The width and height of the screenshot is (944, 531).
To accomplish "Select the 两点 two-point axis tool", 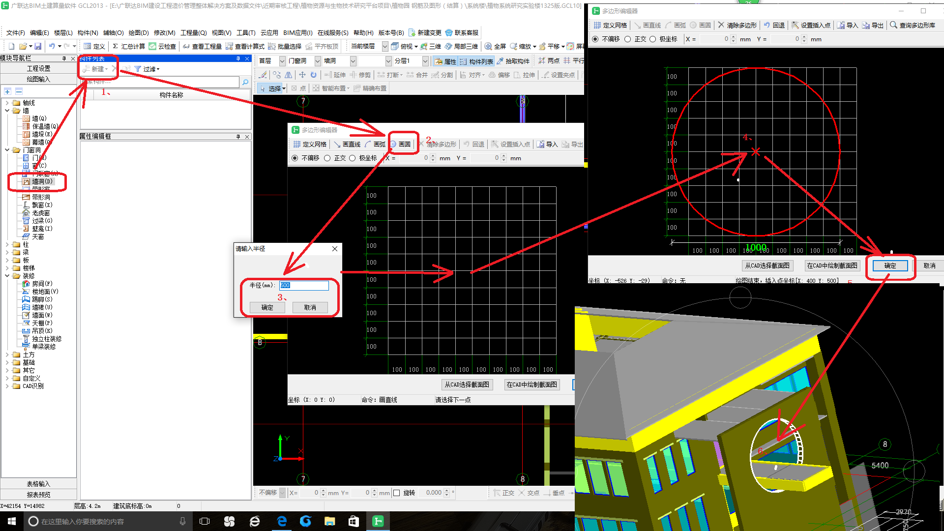I will [549, 60].
